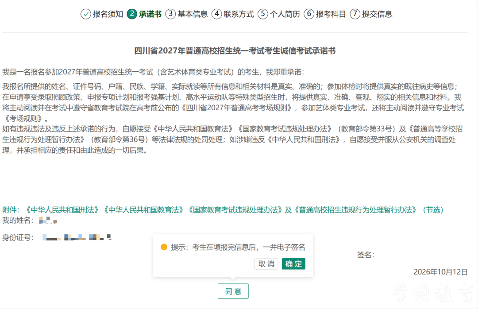
Task: Click the (节选) text after attachments
Action: (x=433, y=210)
